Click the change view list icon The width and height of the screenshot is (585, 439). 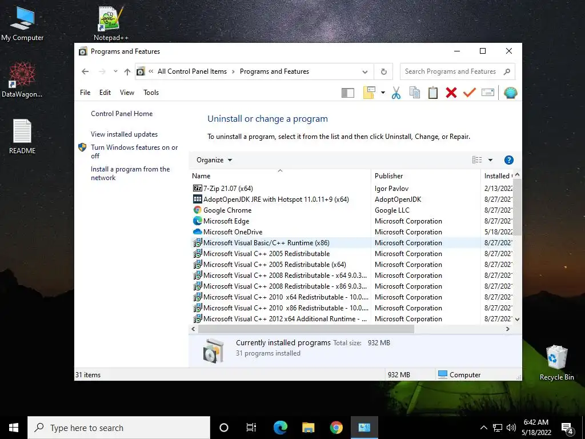(477, 160)
